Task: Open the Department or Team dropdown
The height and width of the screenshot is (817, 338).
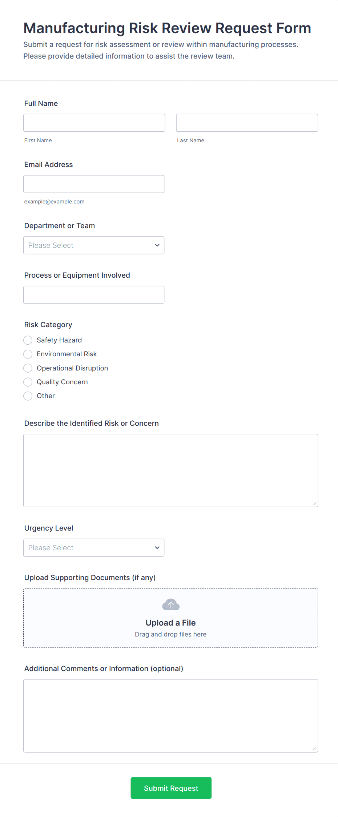Action: [93, 245]
